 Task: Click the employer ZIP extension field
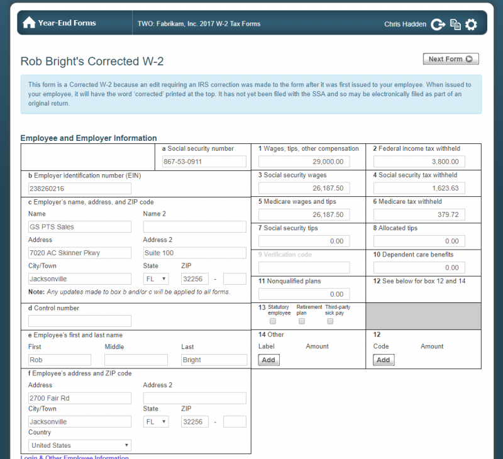(235, 279)
